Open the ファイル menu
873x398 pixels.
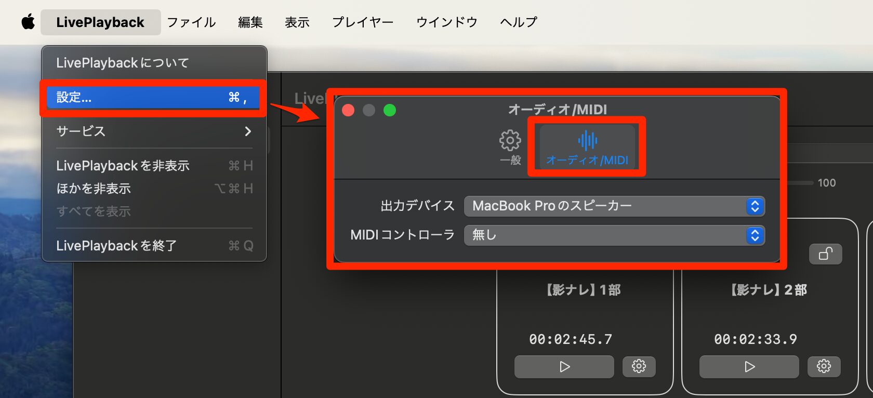click(x=191, y=22)
